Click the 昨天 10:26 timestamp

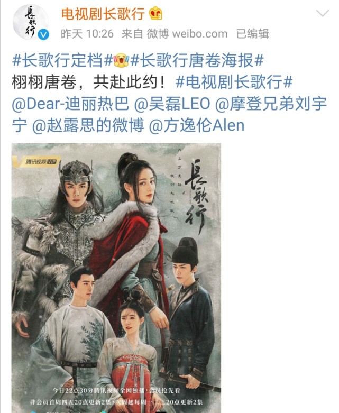87,34
